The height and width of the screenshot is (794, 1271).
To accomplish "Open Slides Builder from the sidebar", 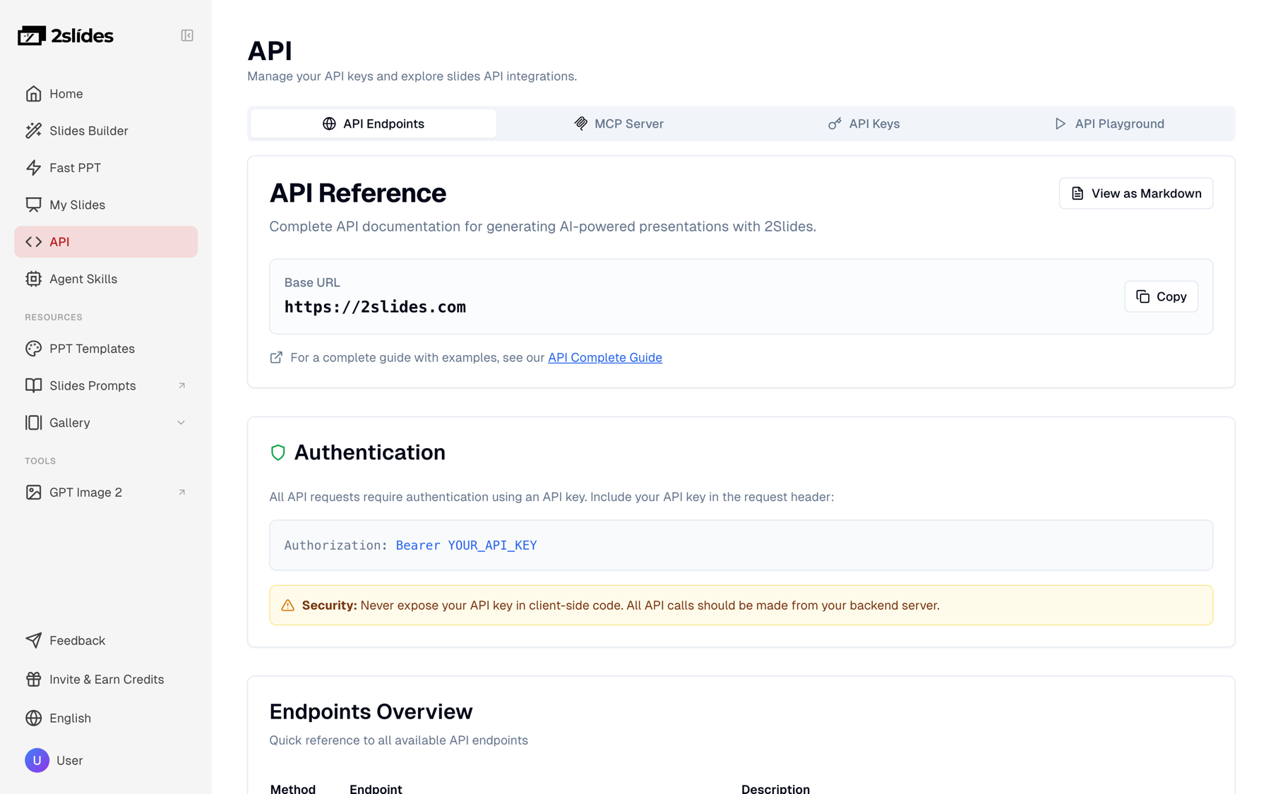I will point(106,131).
